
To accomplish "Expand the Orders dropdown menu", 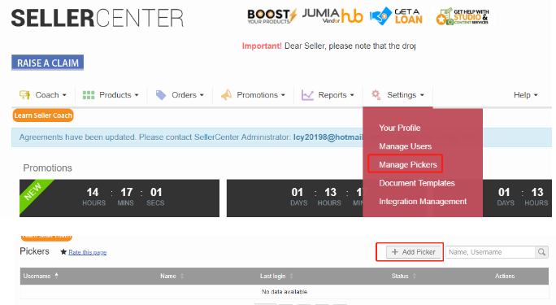I will [180, 94].
